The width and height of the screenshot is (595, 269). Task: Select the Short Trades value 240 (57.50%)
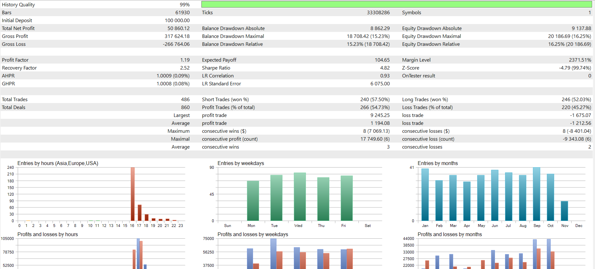tap(375, 100)
